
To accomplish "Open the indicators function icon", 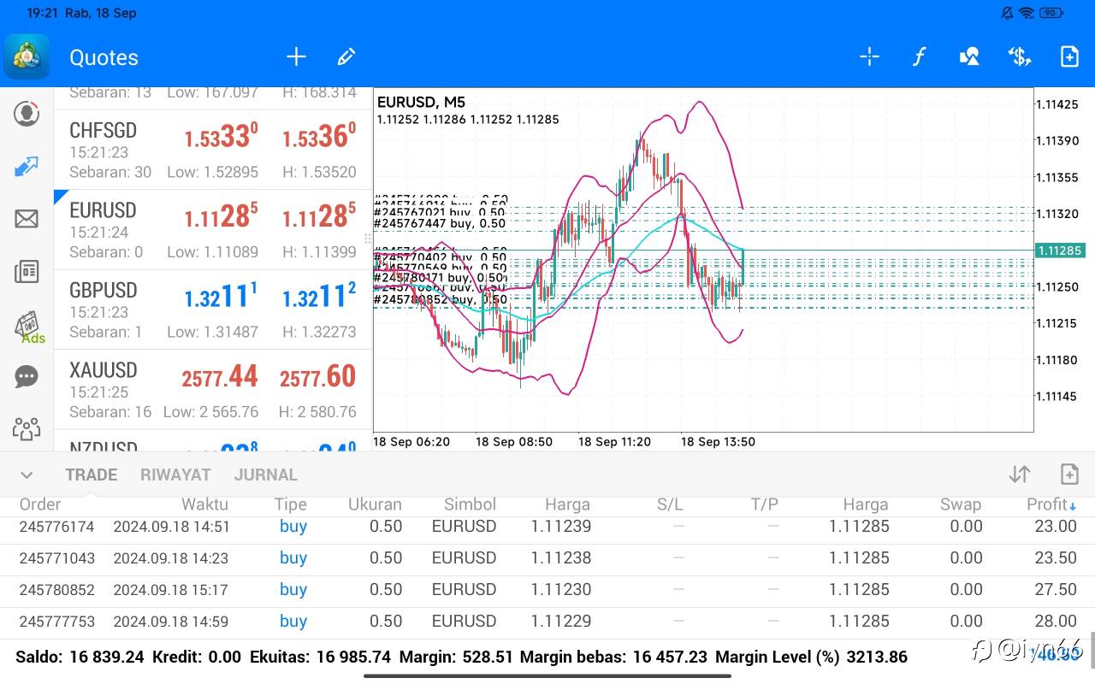I will pos(919,57).
